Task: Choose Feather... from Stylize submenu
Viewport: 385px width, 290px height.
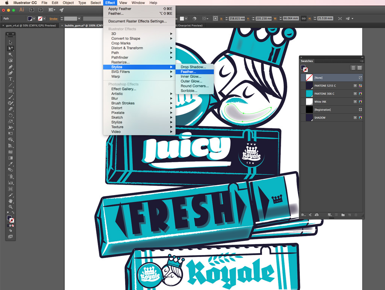Action: (x=188, y=72)
